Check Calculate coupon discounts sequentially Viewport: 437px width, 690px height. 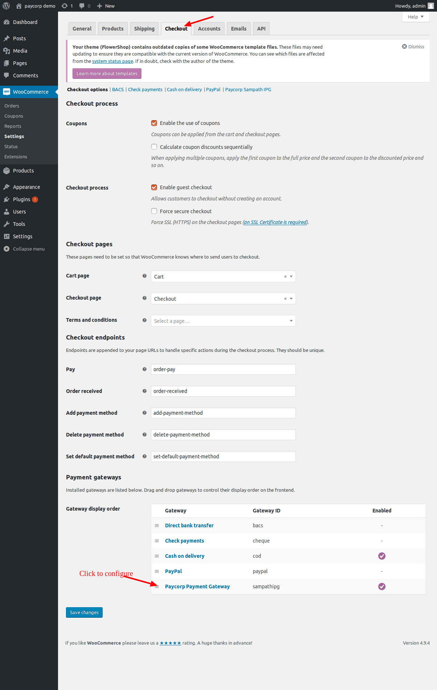click(x=154, y=147)
